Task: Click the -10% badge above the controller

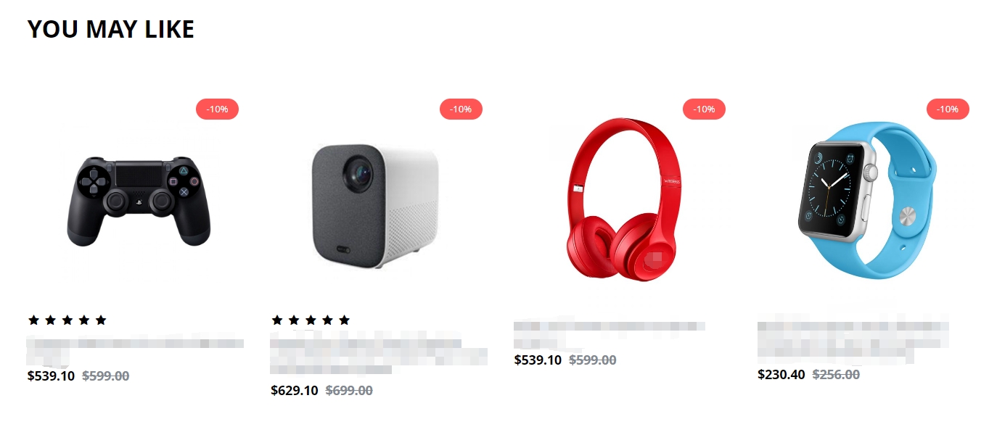Action: (x=217, y=109)
